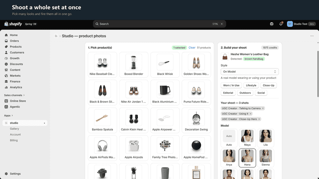Toggle the Lifestyle shot chip
The image size is (319, 179).
click(251, 85)
